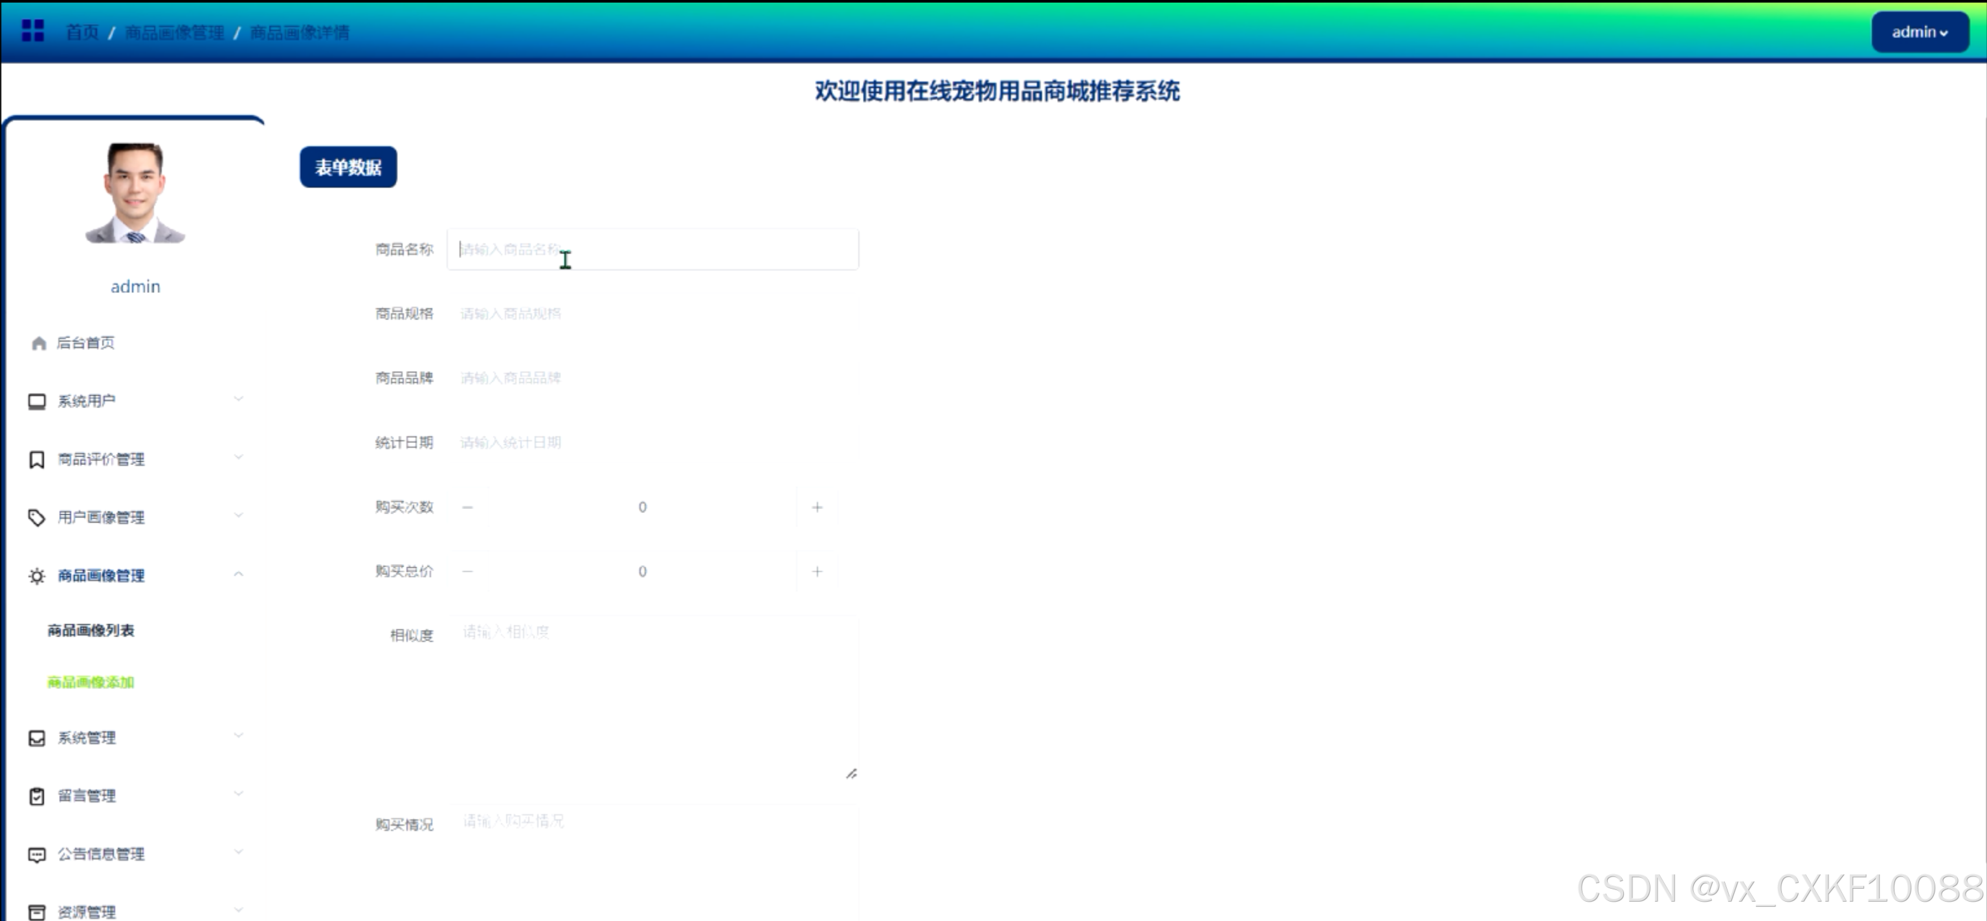The image size is (1987, 921).
Task: Click the clipboard icon for 留言管理
Action: (x=36, y=796)
